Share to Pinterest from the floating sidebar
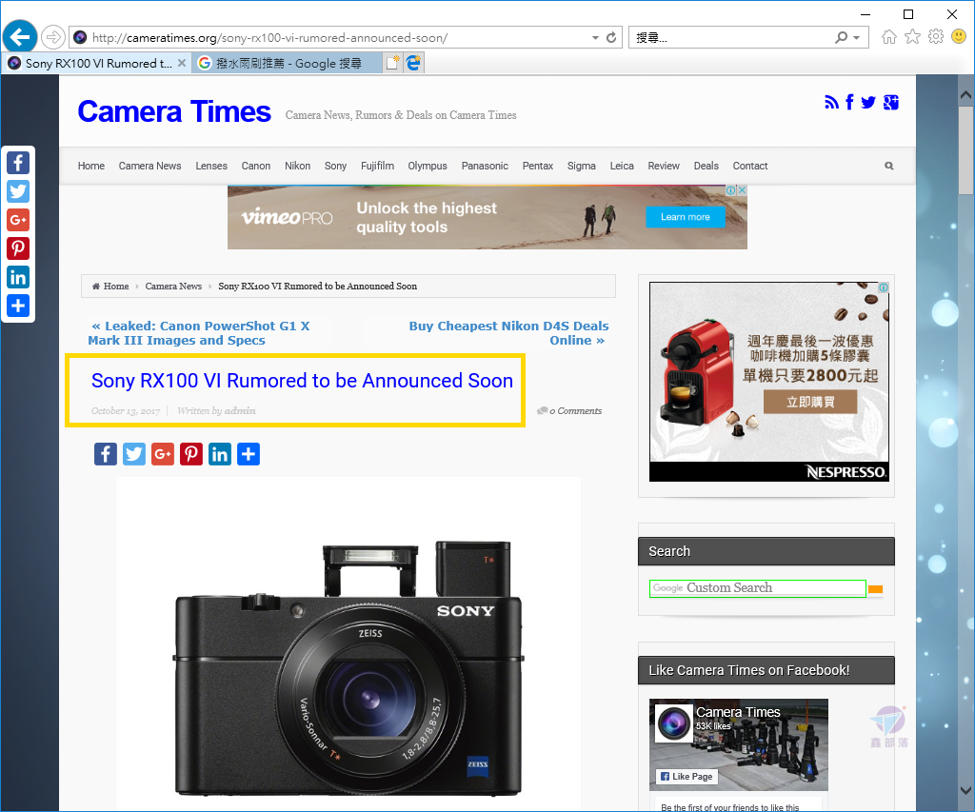975x812 pixels. 18,248
